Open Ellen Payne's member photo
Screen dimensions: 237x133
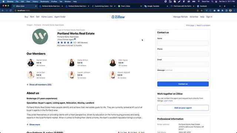[113, 62]
